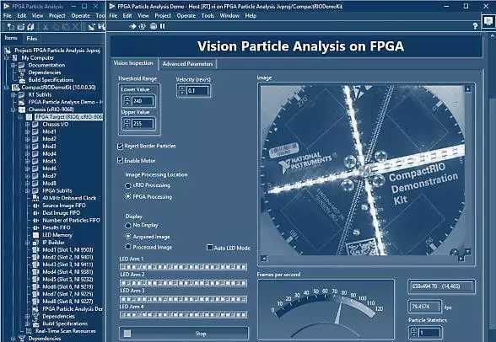Screen dimensions: 496x342
Task: Open the Help menu
Action: [x=251, y=16]
